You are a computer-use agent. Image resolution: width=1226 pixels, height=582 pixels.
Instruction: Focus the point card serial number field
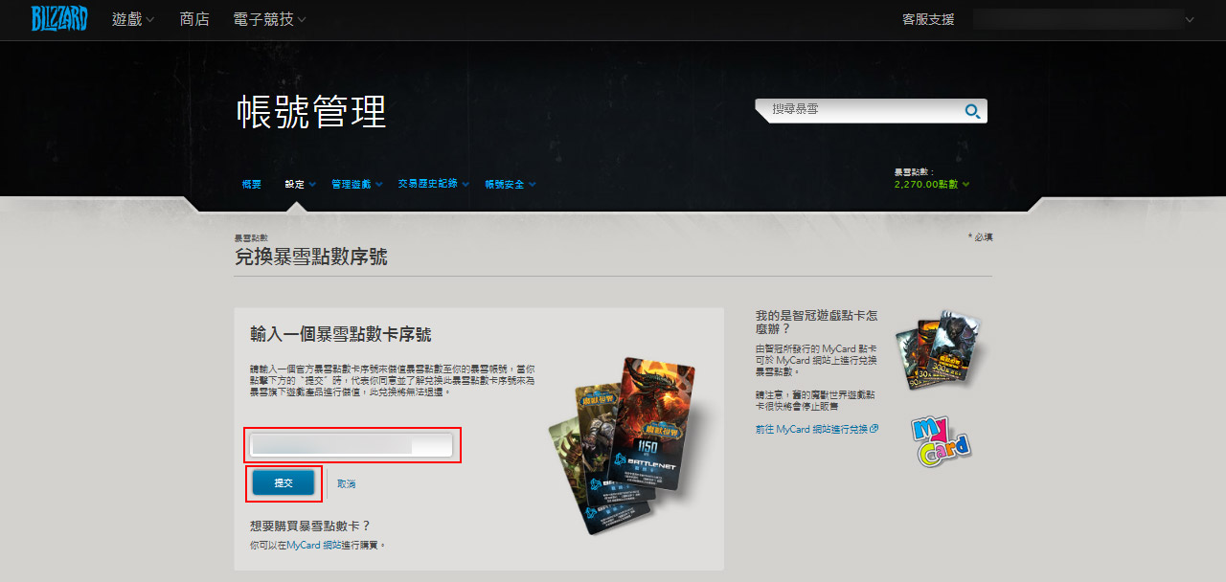[x=351, y=445]
